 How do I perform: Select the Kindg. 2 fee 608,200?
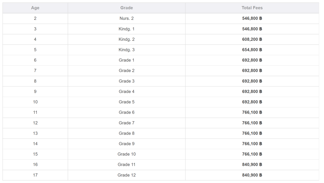point(252,39)
